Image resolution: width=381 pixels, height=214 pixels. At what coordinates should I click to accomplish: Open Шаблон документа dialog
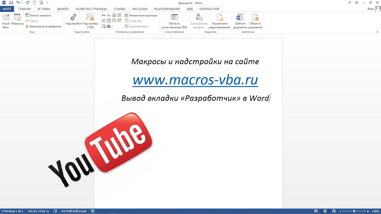(240, 21)
